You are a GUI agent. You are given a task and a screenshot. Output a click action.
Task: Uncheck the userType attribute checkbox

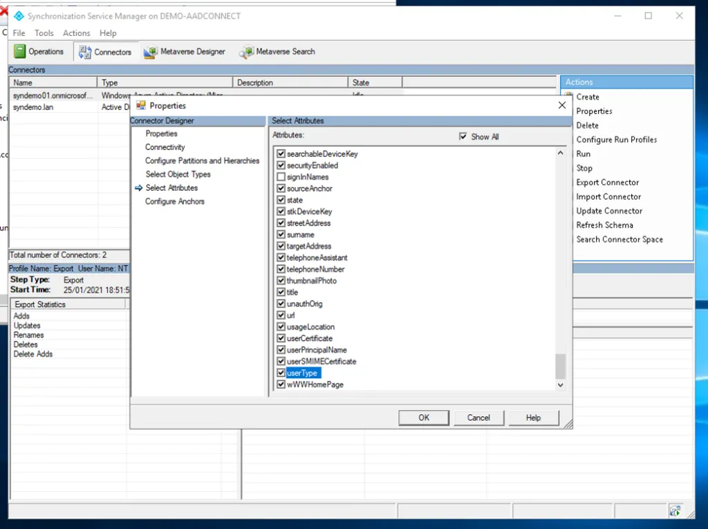click(281, 373)
